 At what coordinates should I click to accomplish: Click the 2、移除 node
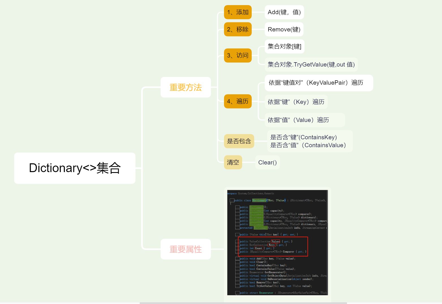pos(238,29)
